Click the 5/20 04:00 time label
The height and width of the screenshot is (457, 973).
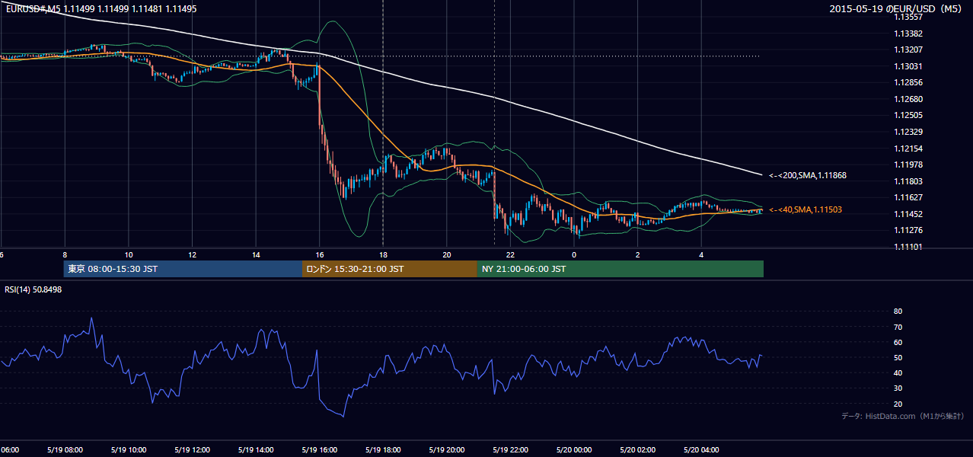[x=701, y=450]
